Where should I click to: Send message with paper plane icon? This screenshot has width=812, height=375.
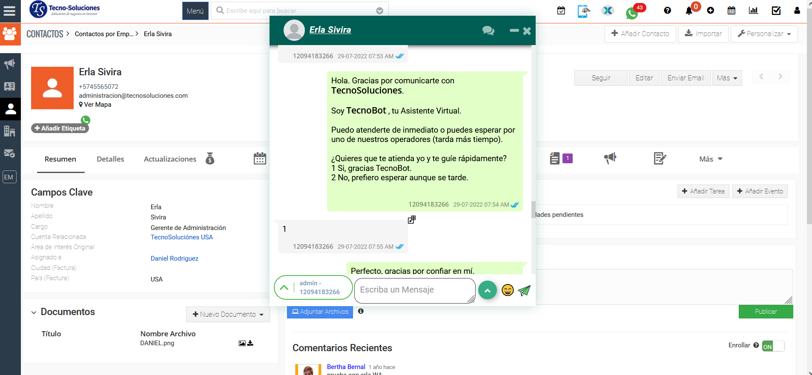524,290
